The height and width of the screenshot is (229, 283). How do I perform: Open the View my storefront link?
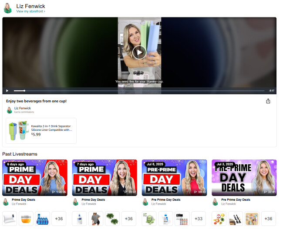coord(30,11)
